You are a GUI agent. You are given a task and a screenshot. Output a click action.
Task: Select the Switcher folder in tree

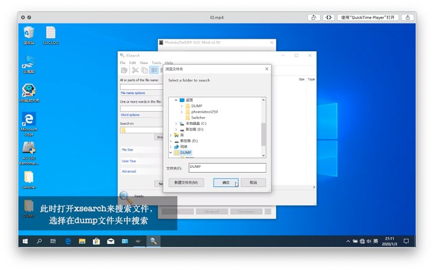pyautogui.click(x=198, y=117)
